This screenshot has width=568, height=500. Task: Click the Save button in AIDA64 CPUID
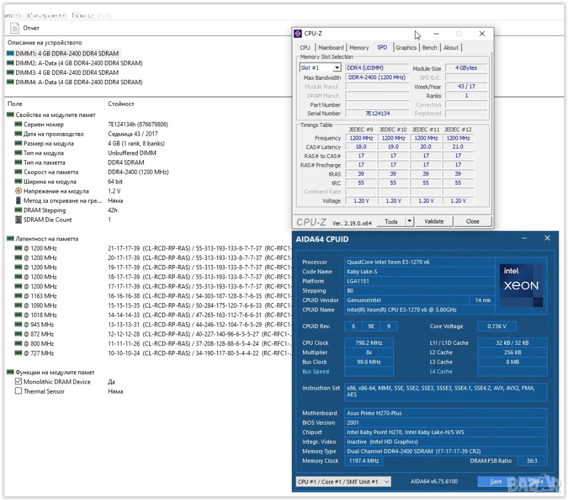coord(495,482)
